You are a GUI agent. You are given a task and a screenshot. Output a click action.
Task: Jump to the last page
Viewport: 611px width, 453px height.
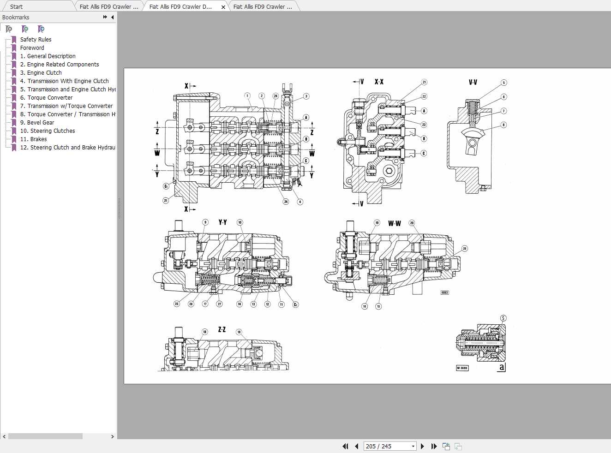coord(434,446)
